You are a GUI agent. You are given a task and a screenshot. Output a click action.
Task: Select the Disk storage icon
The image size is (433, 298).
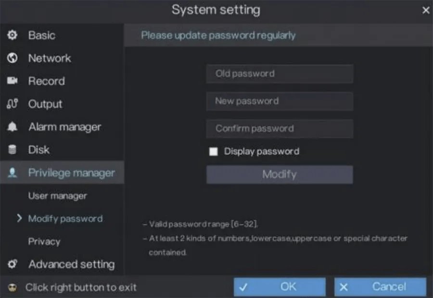click(x=13, y=149)
